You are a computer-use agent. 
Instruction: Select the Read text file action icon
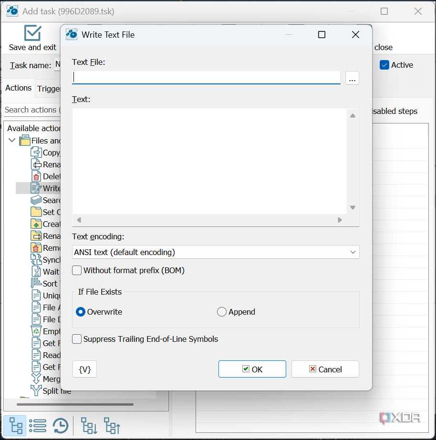click(x=36, y=355)
